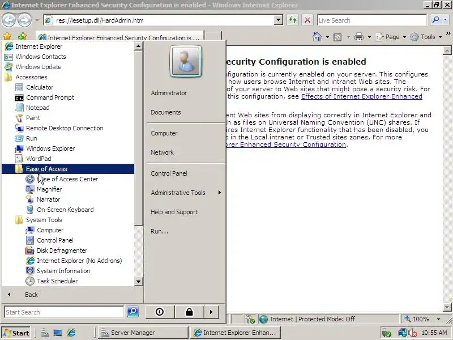Image resolution: width=453 pixels, height=340 pixels.
Task: Follow Effects of Internet Explorer Enhanced link
Action: (361, 96)
